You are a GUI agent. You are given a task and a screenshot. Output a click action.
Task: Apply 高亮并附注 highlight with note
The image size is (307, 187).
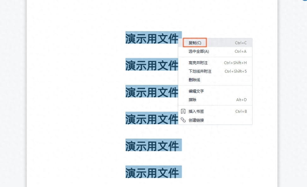(x=199, y=63)
